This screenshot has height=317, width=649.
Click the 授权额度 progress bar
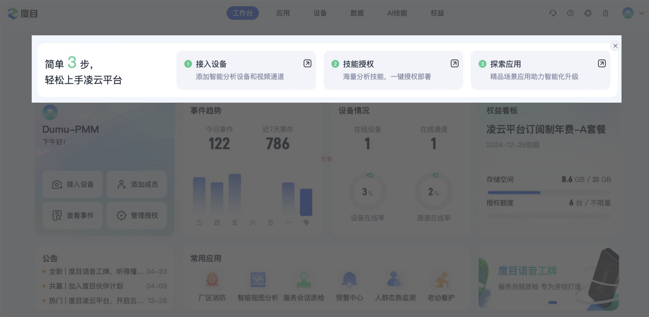point(548,216)
